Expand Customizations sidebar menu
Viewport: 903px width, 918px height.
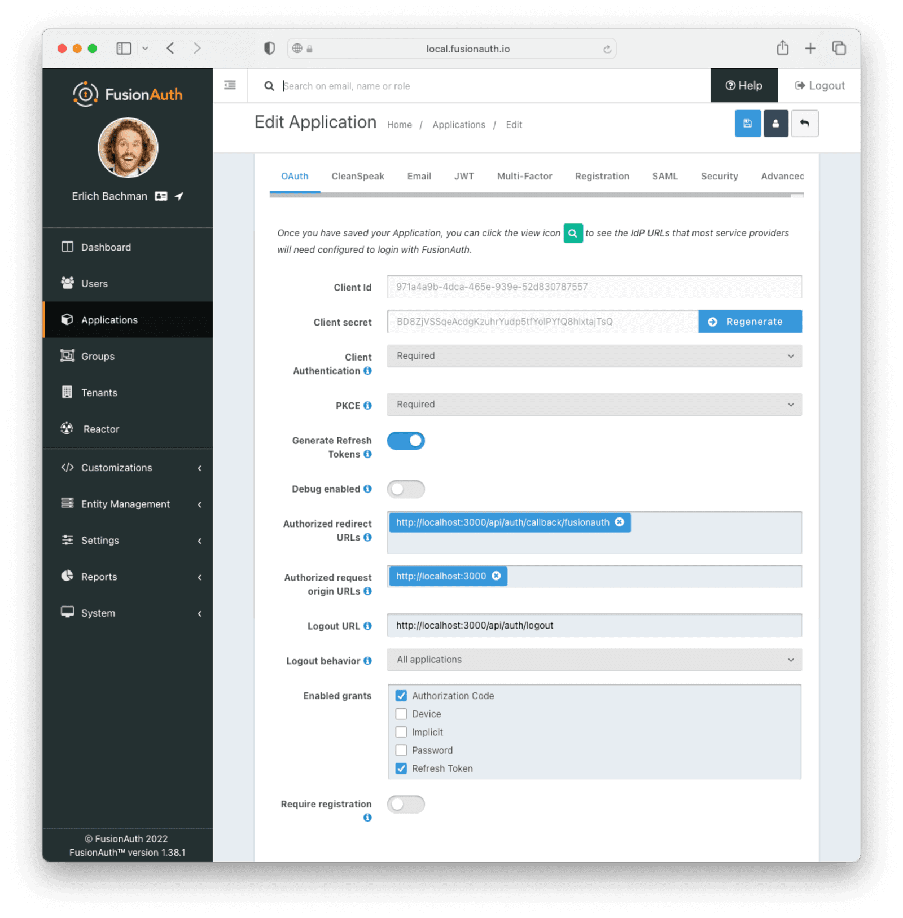click(x=128, y=468)
